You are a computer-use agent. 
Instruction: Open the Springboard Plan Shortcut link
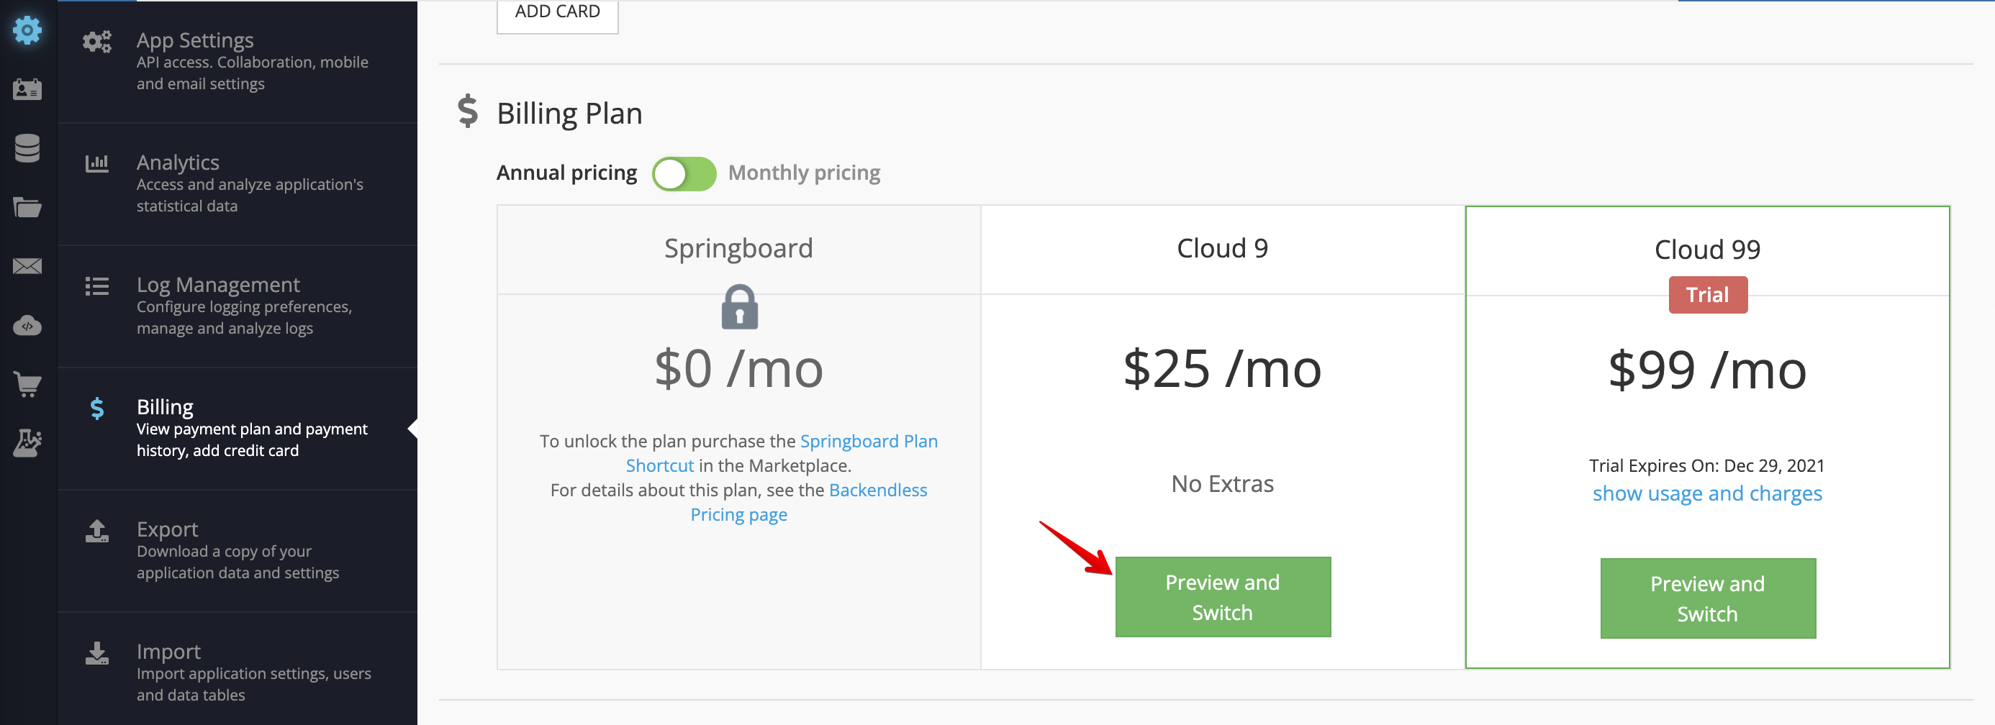coord(782,453)
